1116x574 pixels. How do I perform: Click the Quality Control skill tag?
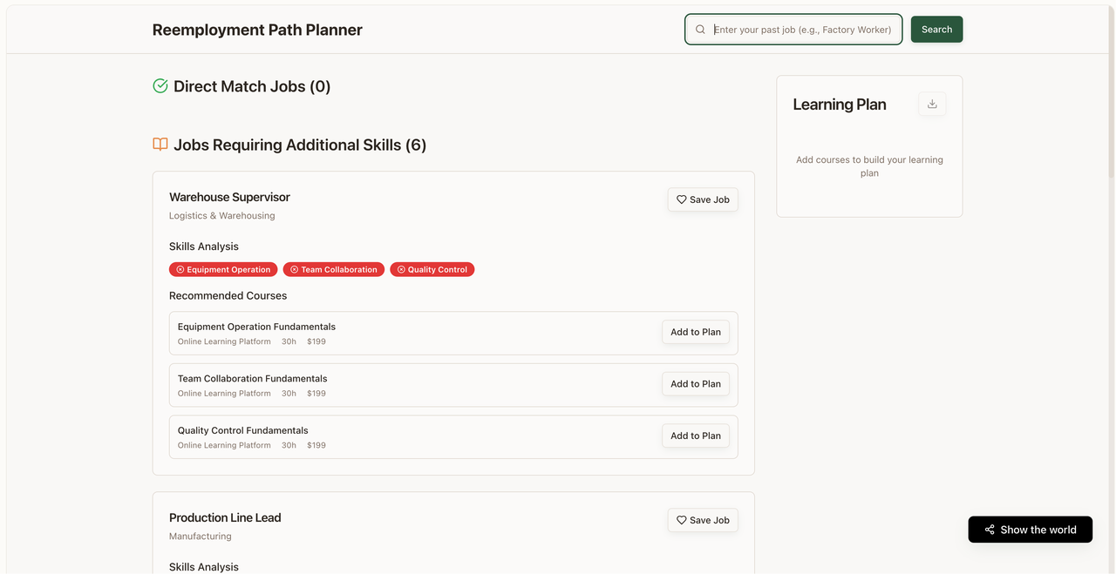(x=432, y=270)
